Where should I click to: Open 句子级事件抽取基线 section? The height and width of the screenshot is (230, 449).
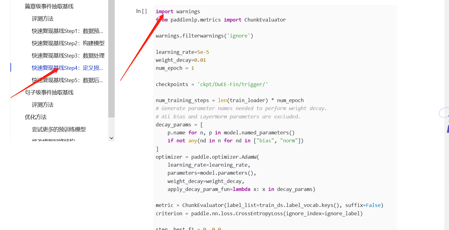[x=49, y=92]
